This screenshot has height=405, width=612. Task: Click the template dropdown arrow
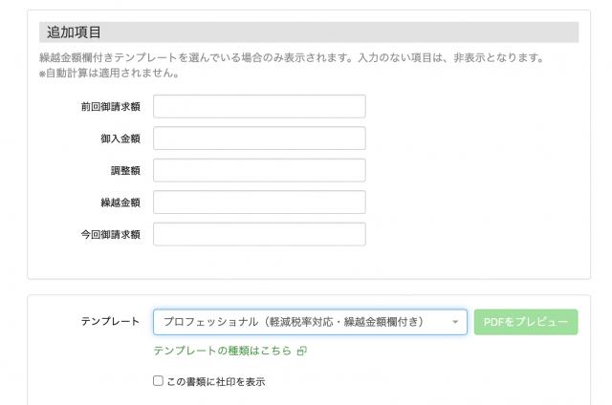pos(455,322)
